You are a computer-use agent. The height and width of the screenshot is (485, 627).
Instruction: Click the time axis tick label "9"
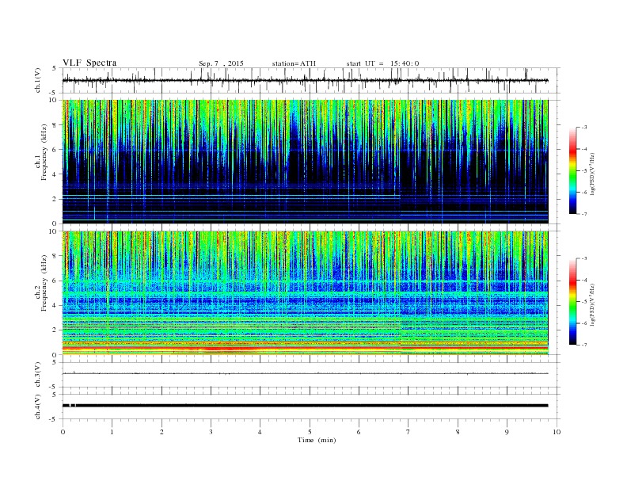pyautogui.click(x=507, y=432)
